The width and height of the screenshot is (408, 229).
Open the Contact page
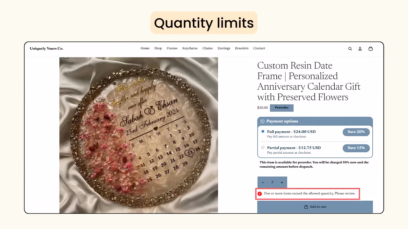tap(259, 48)
